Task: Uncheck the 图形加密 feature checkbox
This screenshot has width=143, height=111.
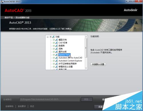Action: tap(54, 52)
